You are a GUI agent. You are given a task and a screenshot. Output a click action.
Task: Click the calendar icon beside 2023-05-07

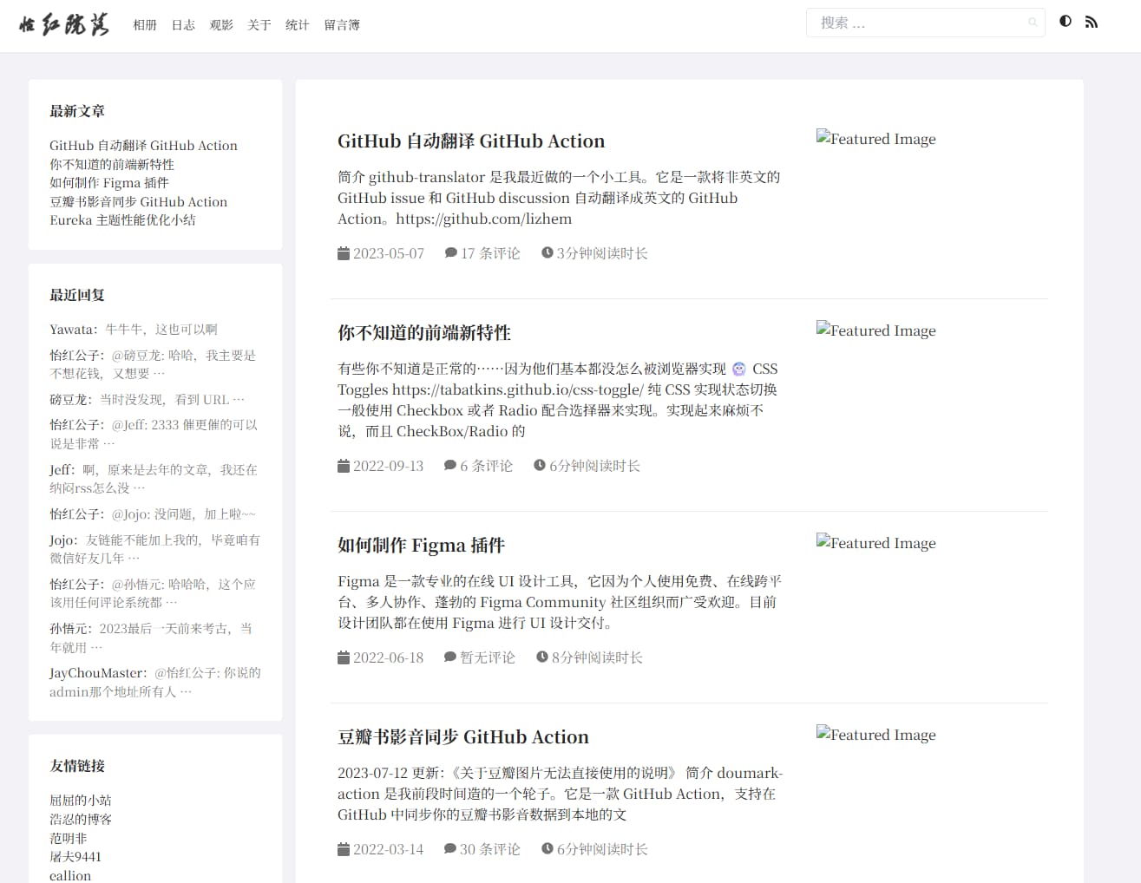click(344, 253)
